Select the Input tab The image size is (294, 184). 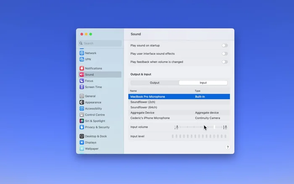pos(203,83)
